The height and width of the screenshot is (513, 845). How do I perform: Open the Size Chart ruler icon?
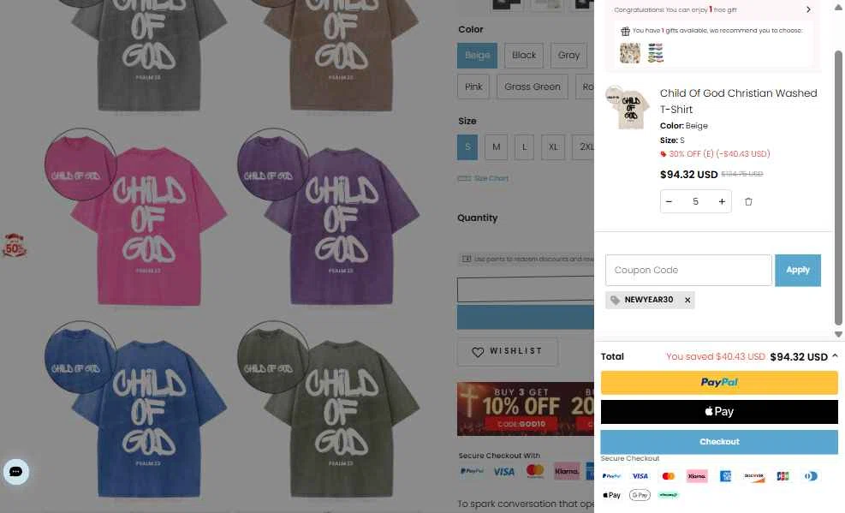(x=464, y=178)
